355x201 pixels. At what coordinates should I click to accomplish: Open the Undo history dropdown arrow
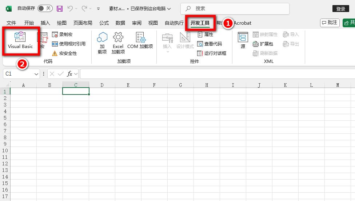76,9
